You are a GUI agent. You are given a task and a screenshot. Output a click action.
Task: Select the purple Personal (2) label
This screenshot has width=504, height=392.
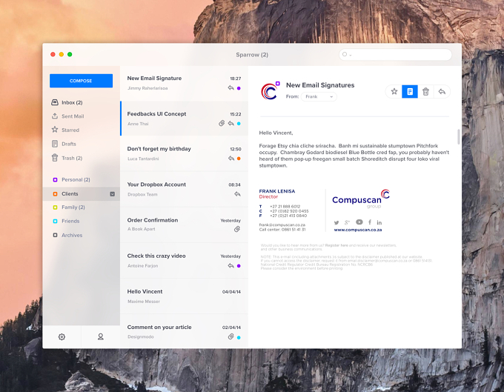tap(71, 179)
